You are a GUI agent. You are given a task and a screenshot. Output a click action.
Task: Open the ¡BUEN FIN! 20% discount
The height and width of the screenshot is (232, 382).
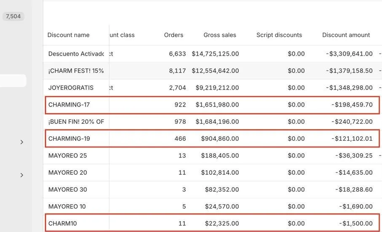coord(76,122)
